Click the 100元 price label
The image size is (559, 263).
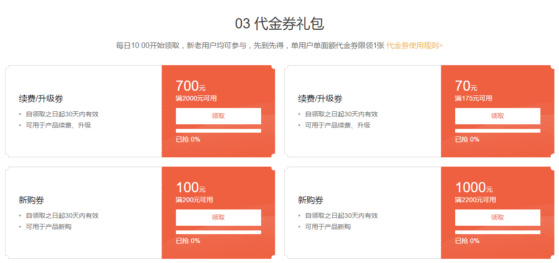tap(190, 188)
